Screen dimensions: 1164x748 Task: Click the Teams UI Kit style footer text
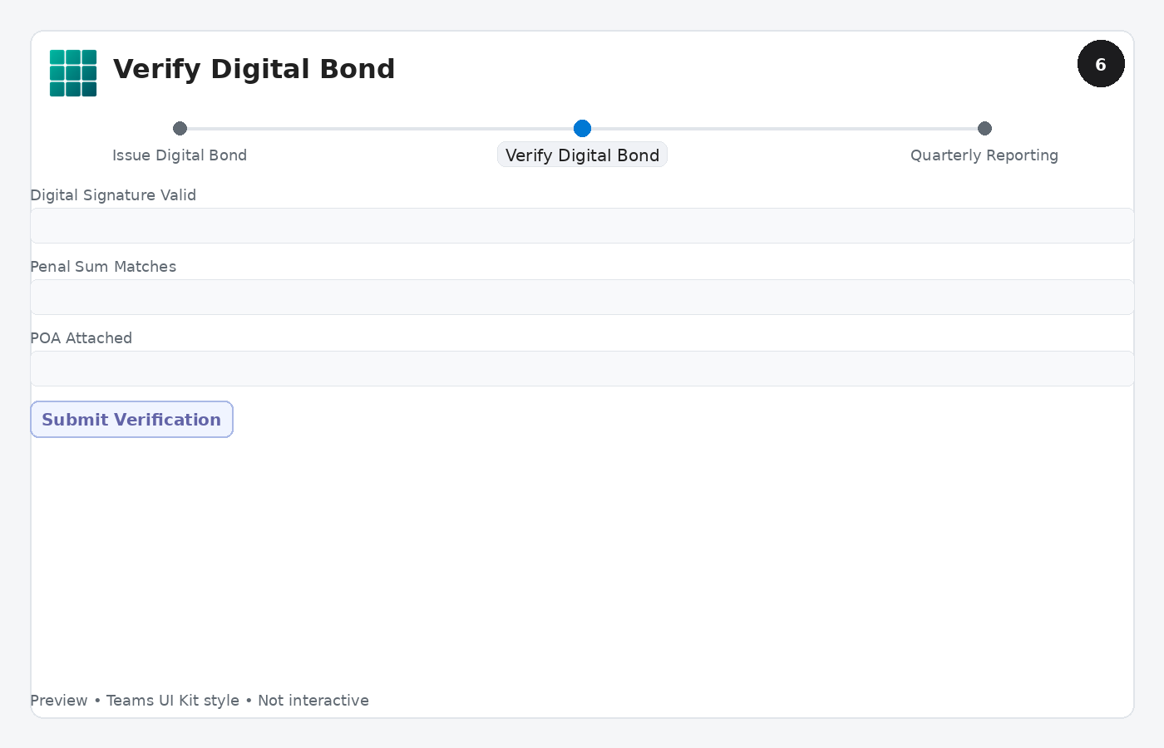pyautogui.click(x=173, y=701)
